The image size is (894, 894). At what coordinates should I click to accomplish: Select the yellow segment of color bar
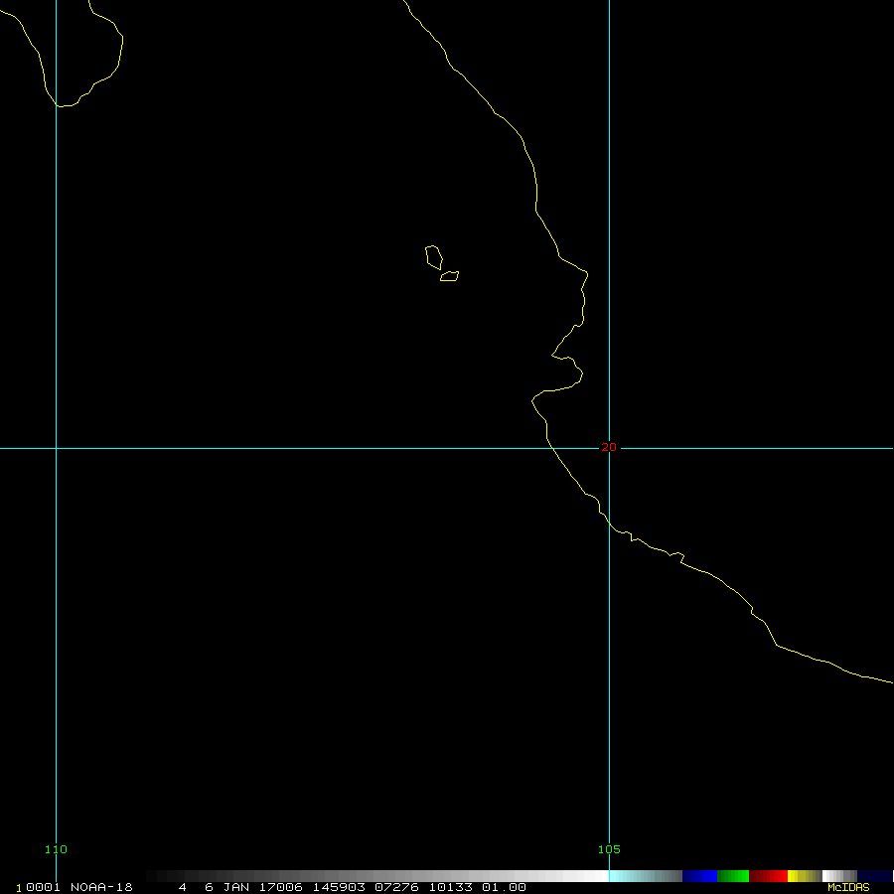click(x=804, y=876)
